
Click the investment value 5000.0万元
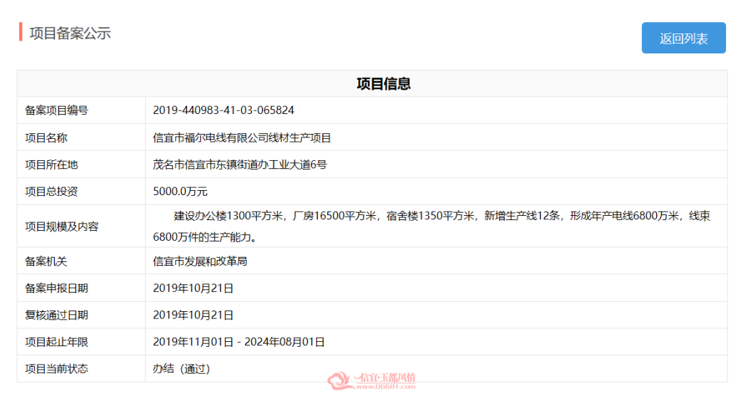180,192
